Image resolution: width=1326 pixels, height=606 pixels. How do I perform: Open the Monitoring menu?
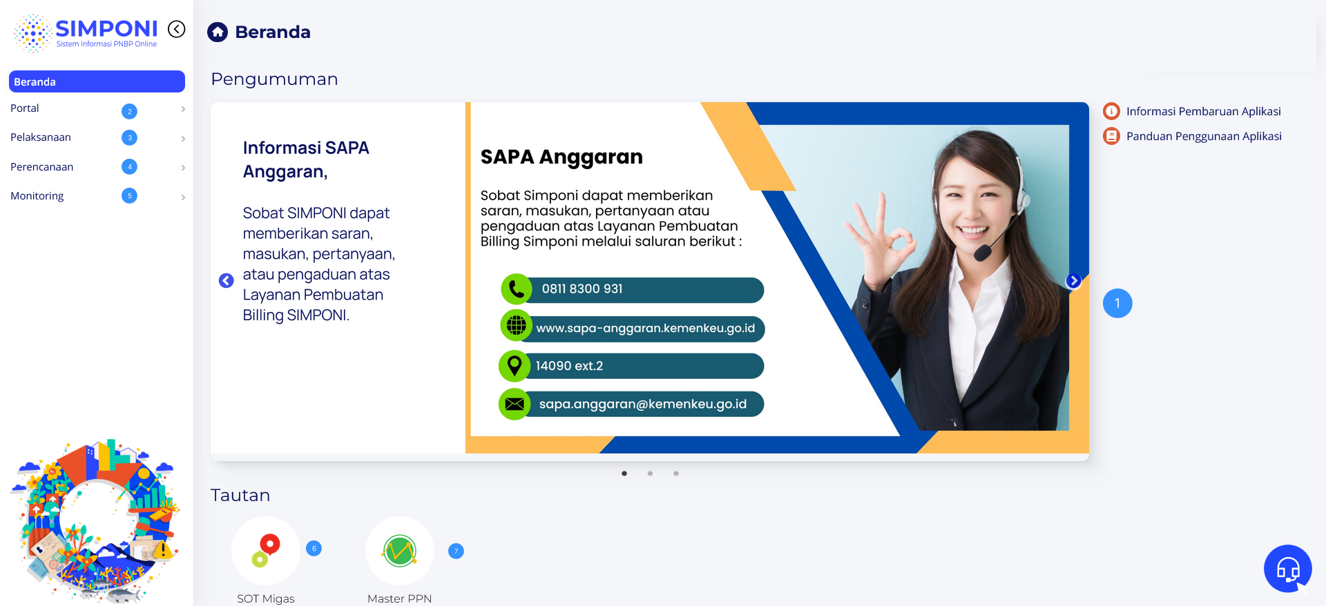37,196
